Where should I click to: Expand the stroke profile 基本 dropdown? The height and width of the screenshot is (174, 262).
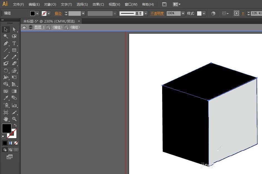coord(146,13)
